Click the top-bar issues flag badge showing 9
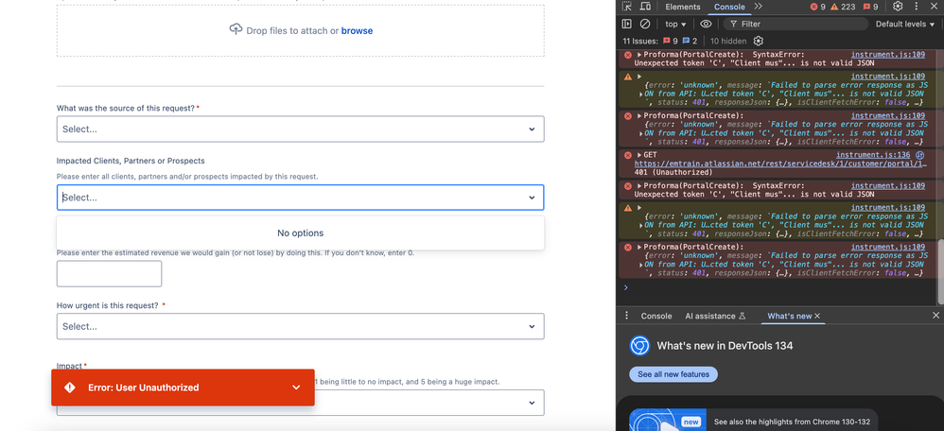944x431 pixels. [x=870, y=7]
